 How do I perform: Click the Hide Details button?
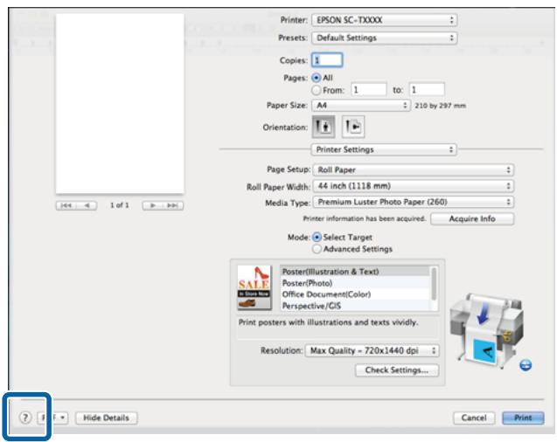click(106, 418)
